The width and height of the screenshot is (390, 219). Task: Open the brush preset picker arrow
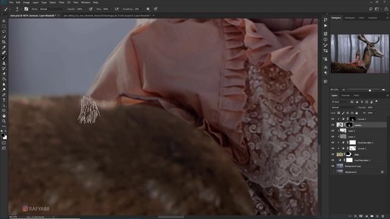[21, 9]
